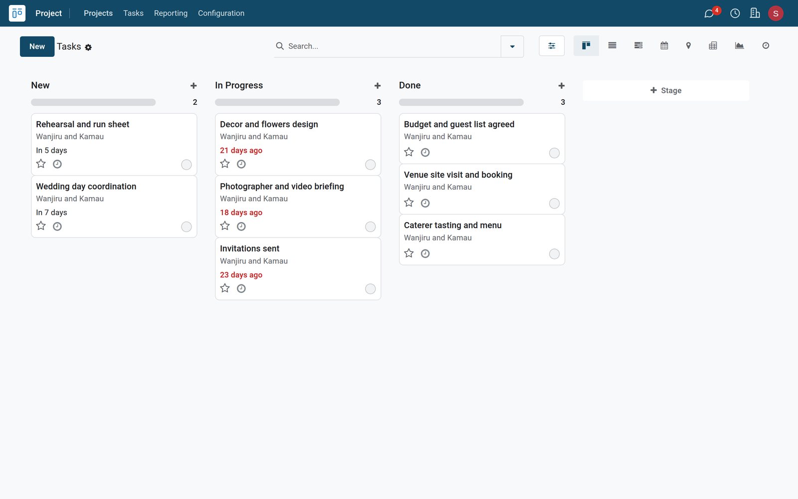Click the New column progress bar
798x499 pixels.
[x=93, y=102]
